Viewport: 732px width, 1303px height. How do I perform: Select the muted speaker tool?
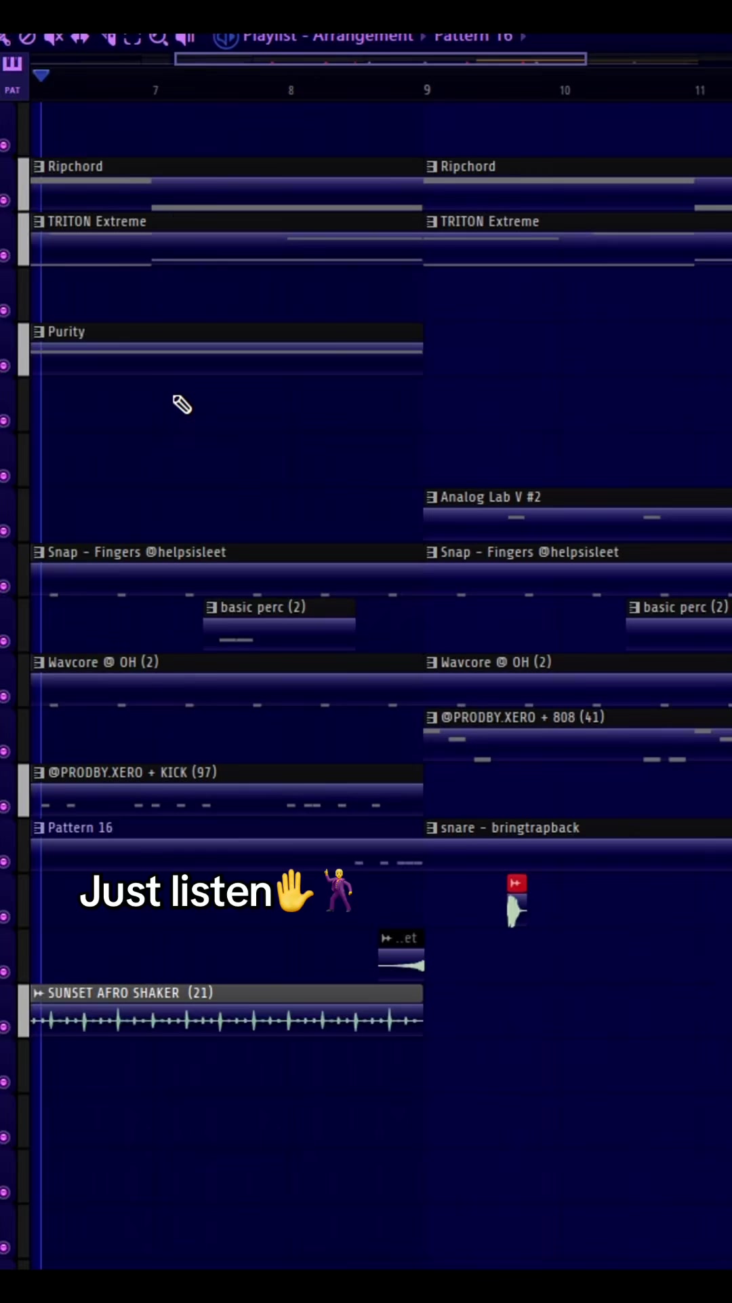[x=54, y=38]
